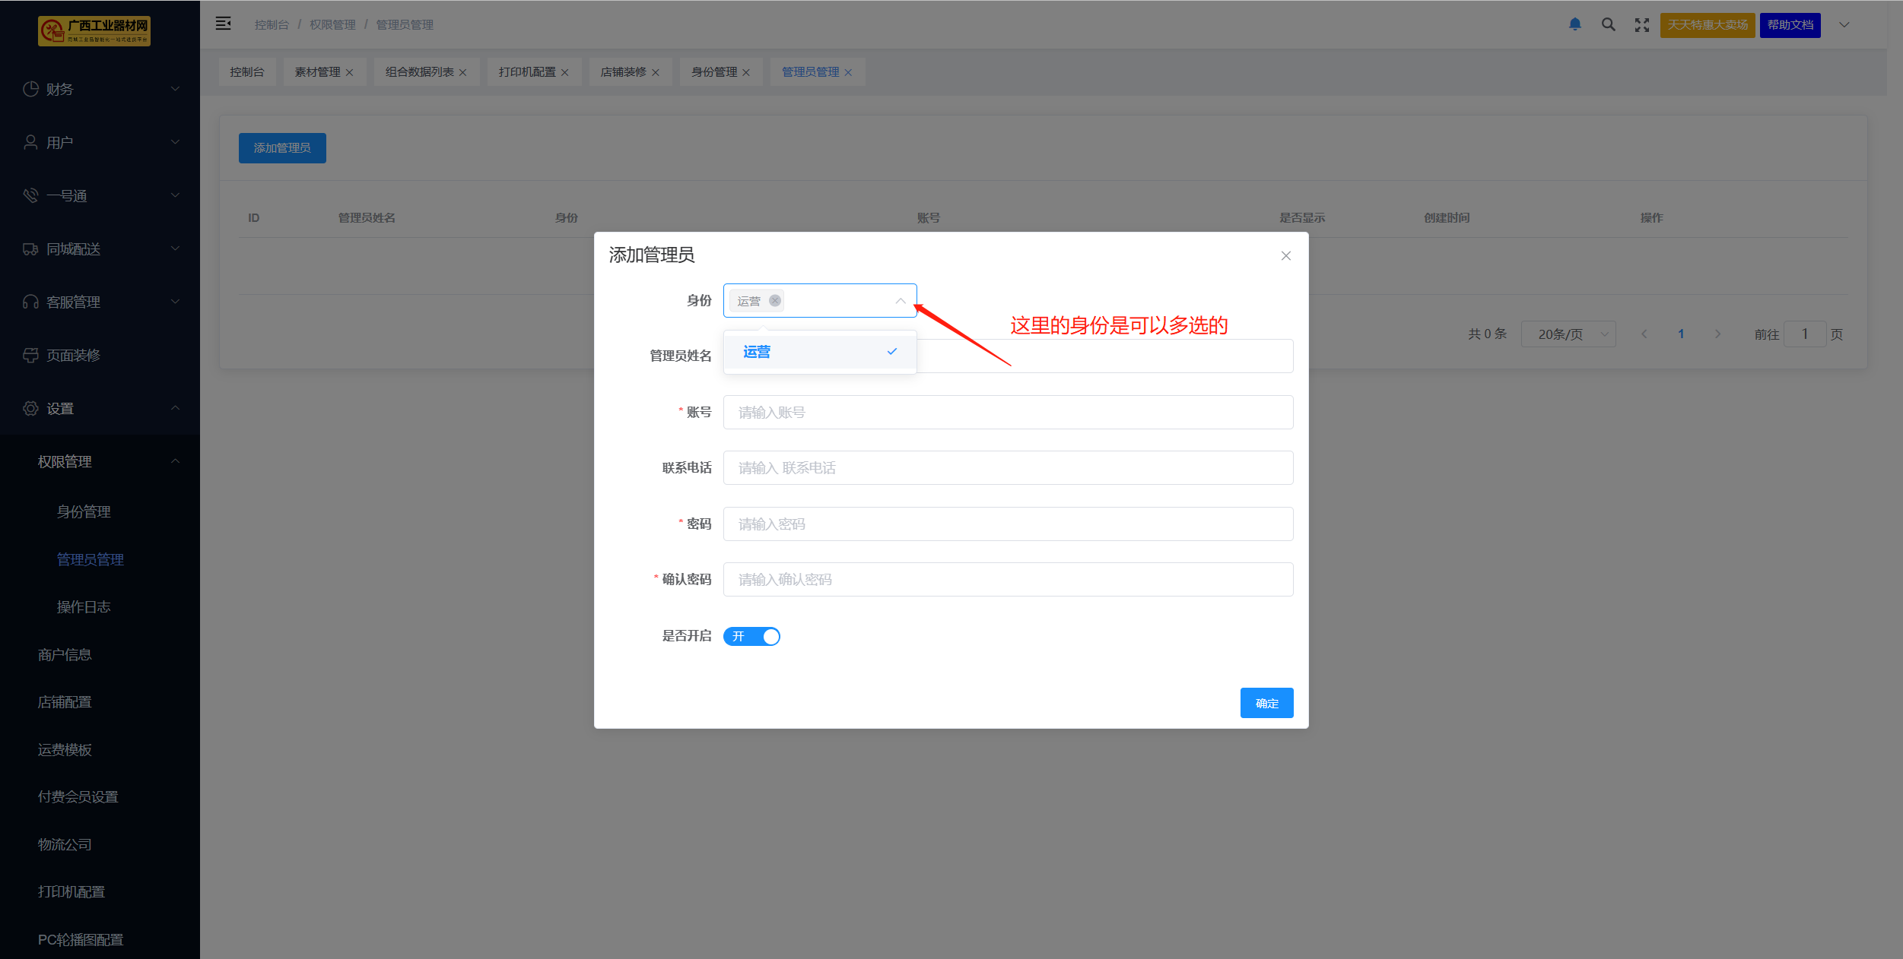Toggle fullscreen with the expand icon

point(1641,25)
